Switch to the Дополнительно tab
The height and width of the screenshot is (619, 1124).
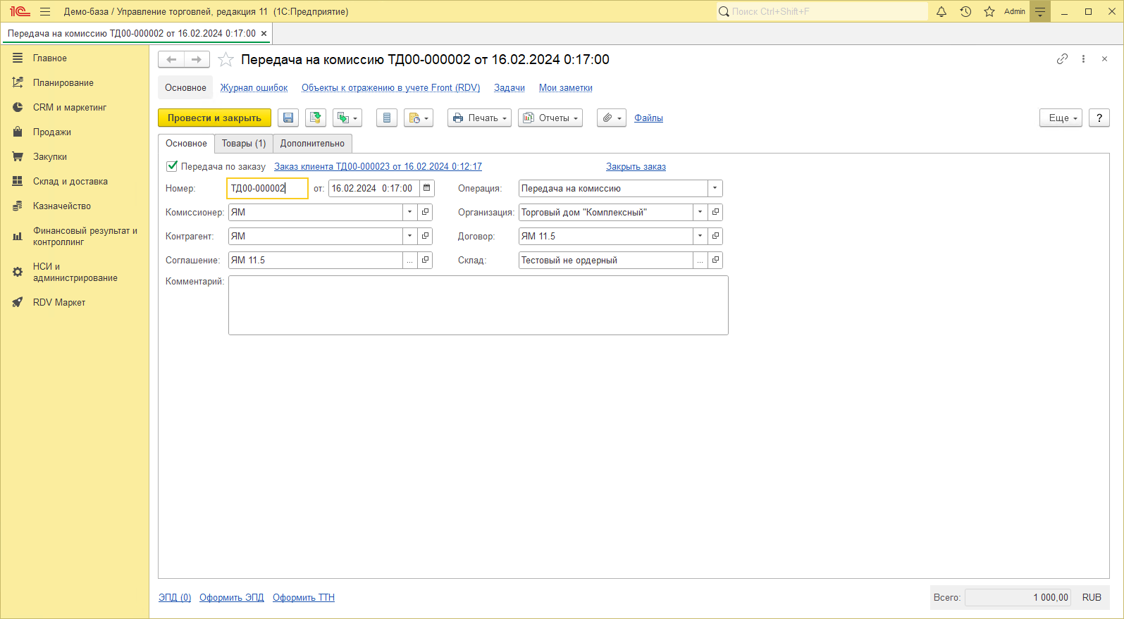click(x=312, y=144)
